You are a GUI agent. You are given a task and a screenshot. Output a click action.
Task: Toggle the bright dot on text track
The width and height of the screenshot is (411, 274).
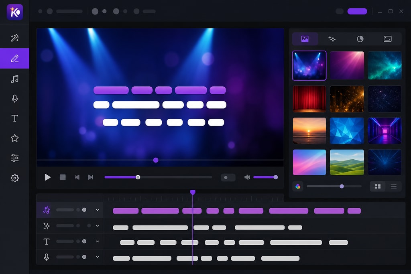pos(84,241)
